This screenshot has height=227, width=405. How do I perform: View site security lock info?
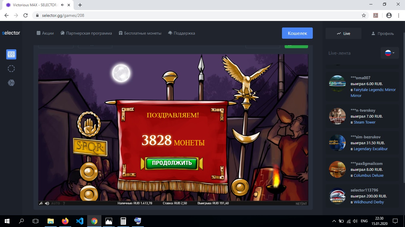click(x=37, y=15)
